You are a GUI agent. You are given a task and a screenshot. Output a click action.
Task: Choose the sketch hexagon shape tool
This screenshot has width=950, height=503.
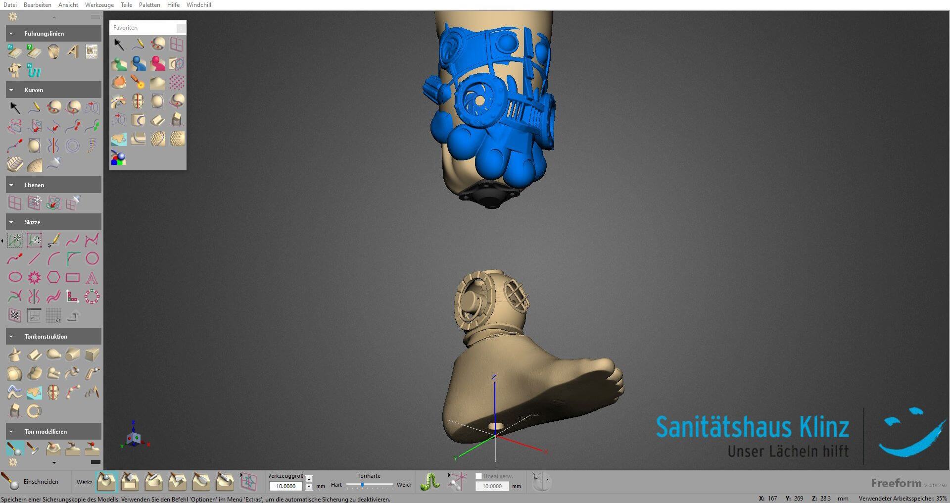(x=53, y=277)
